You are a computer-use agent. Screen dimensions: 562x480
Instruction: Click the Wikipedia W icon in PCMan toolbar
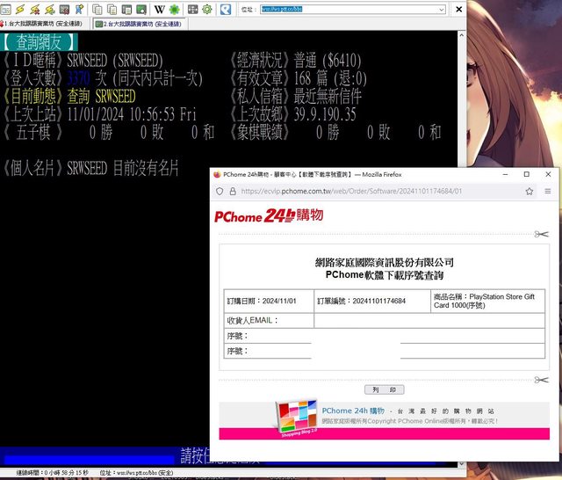pos(160,9)
